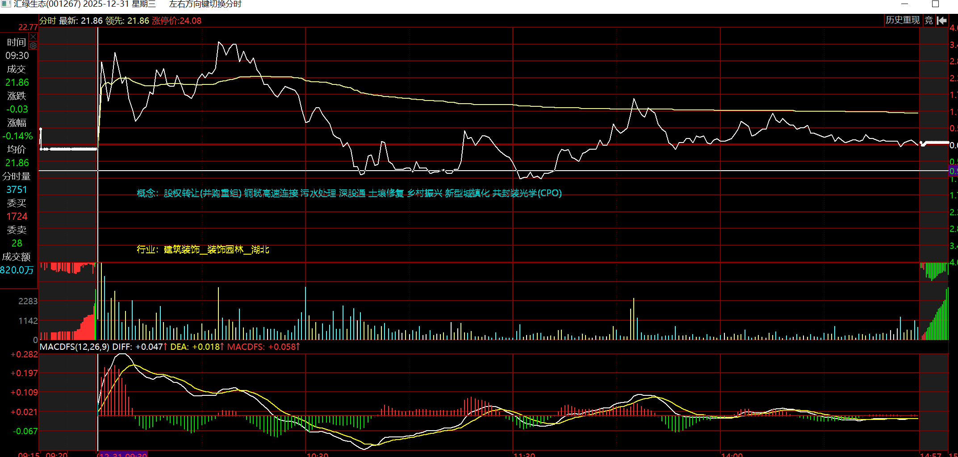Click the 土壤修复 concept tag
The image size is (958, 457).
tap(386, 193)
